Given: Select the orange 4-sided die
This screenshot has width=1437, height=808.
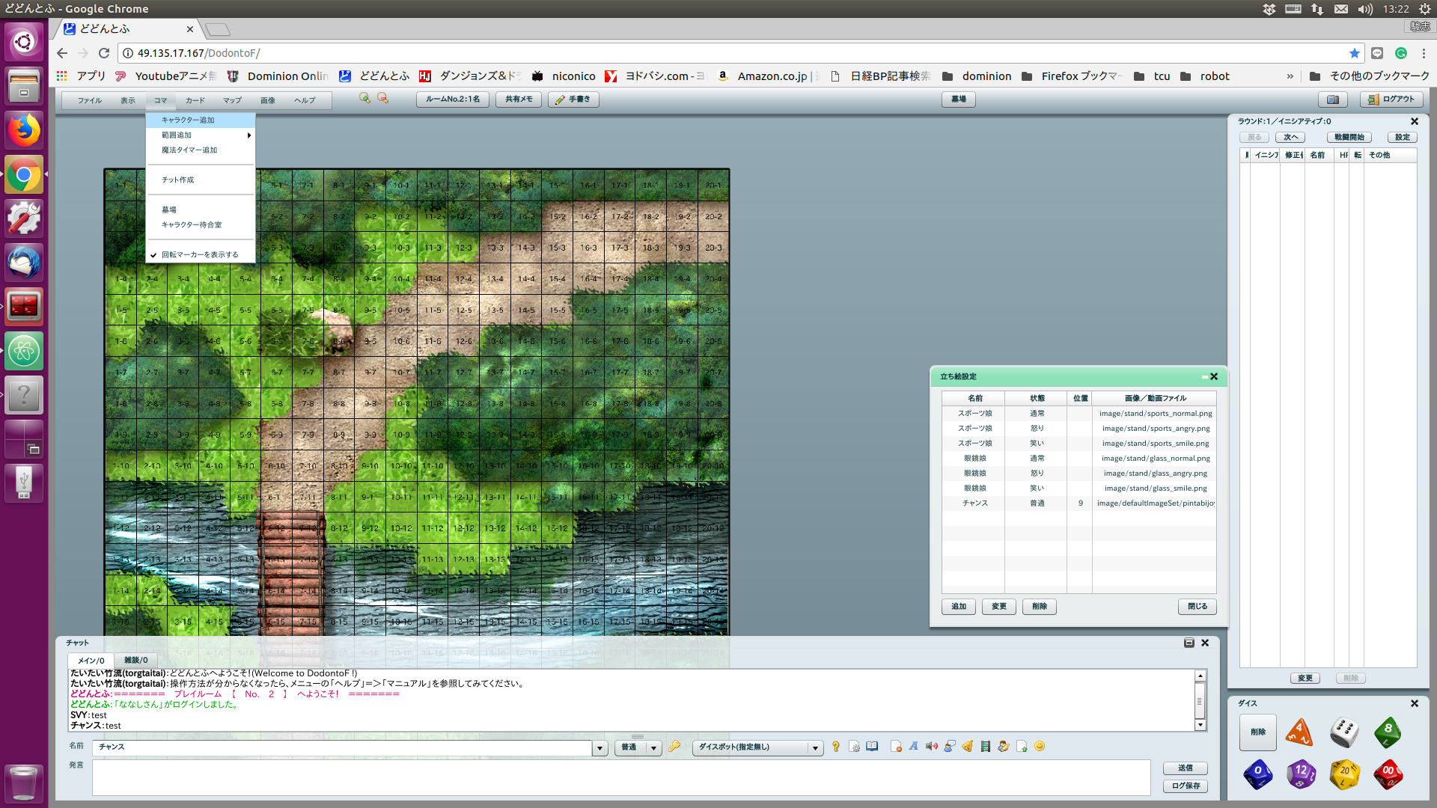Looking at the screenshot, I should coord(1299,732).
